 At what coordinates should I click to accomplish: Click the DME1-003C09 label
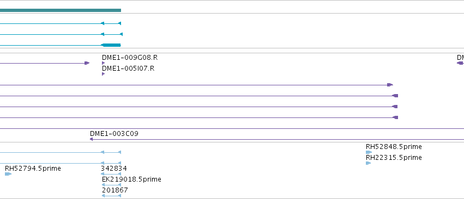tap(114, 133)
